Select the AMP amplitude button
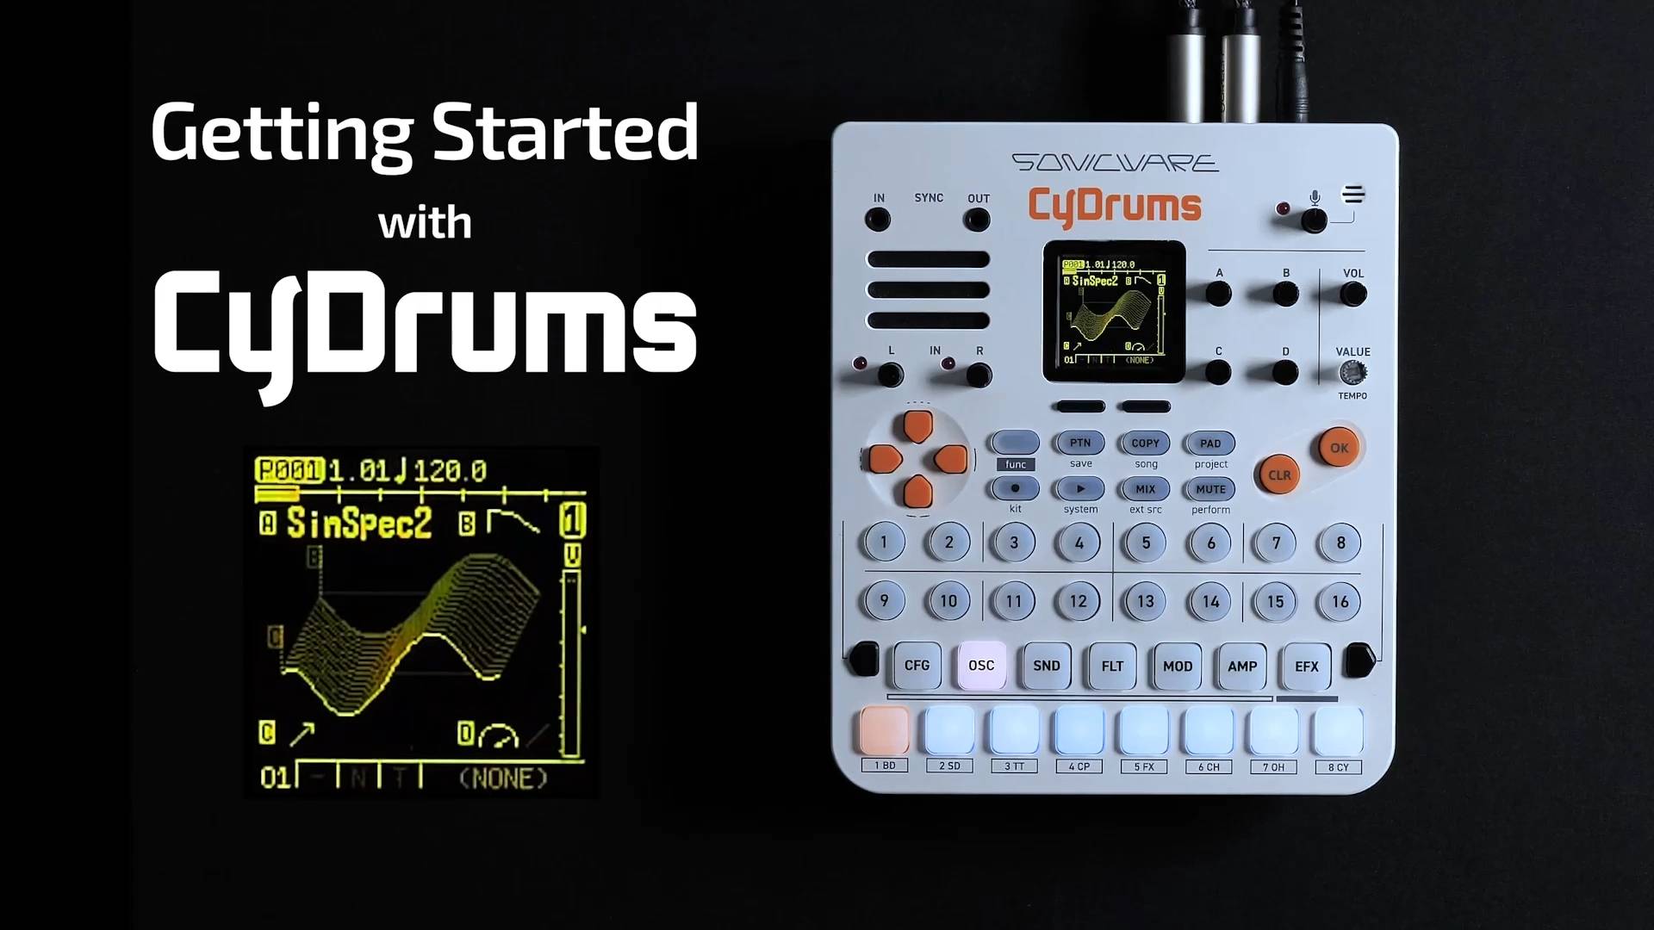Viewport: 1654px width, 930px height. (x=1240, y=666)
